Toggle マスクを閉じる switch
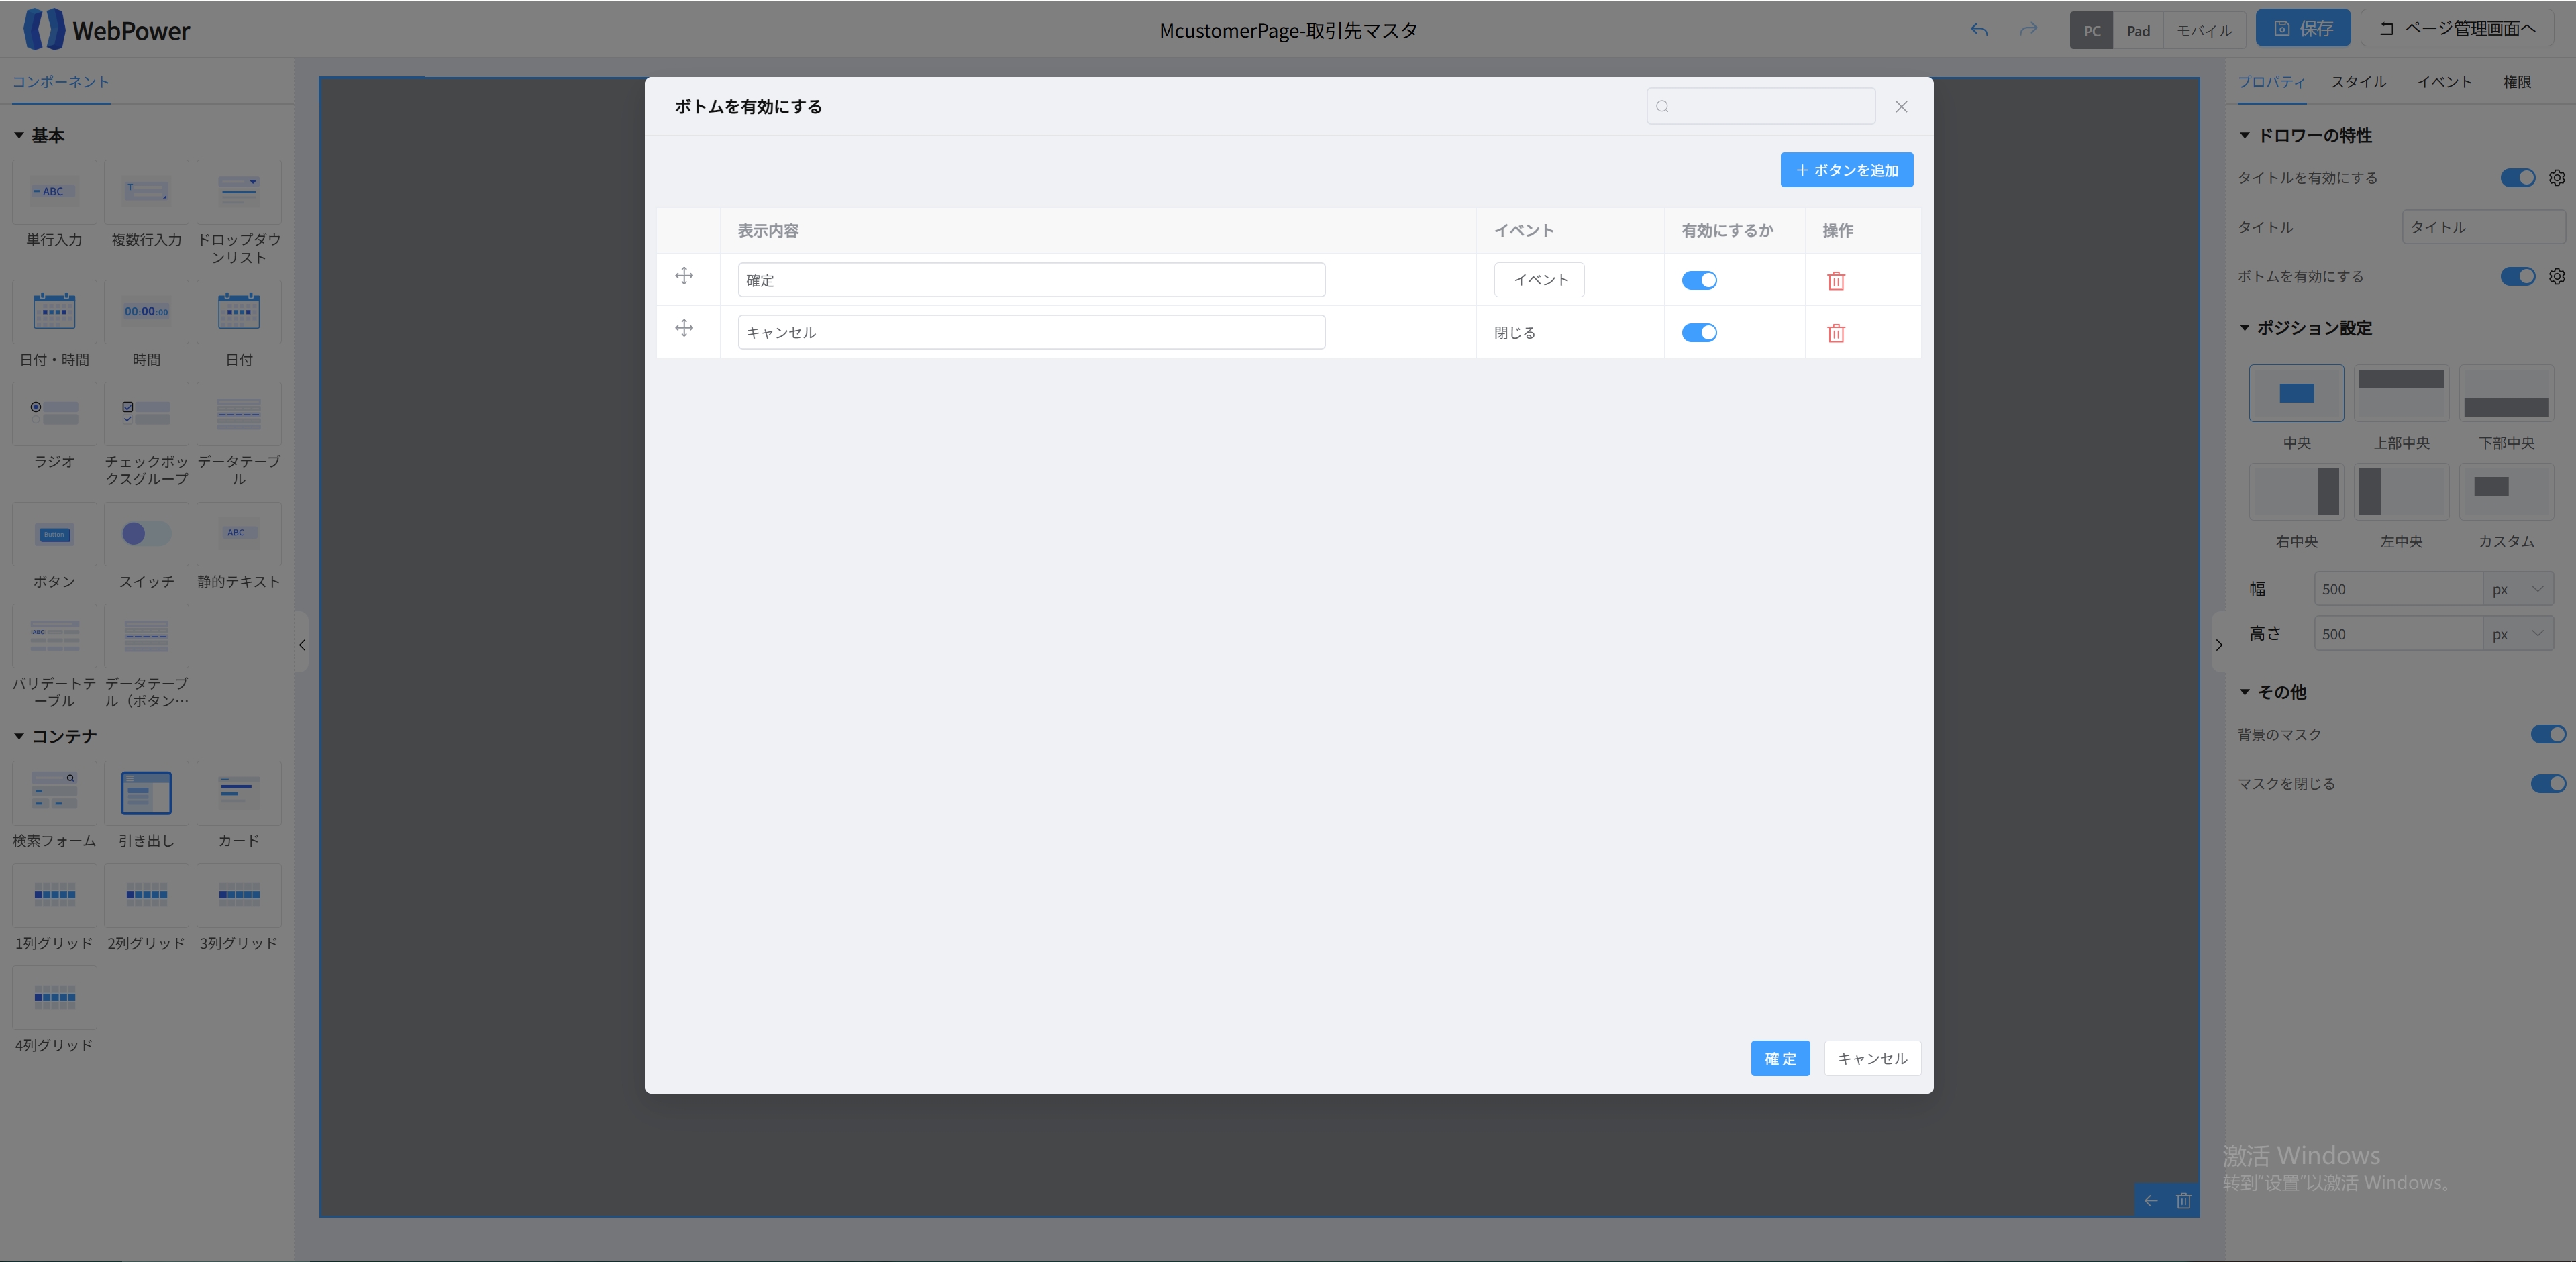Image resolution: width=2576 pixels, height=1262 pixels. (2548, 783)
